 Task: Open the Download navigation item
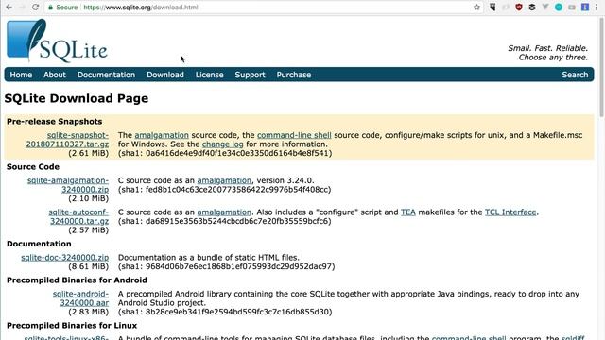click(165, 75)
